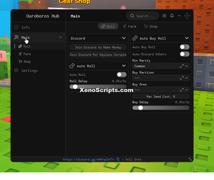
Task: Click the dice icon in Auto Roll header
Action: [72, 66]
